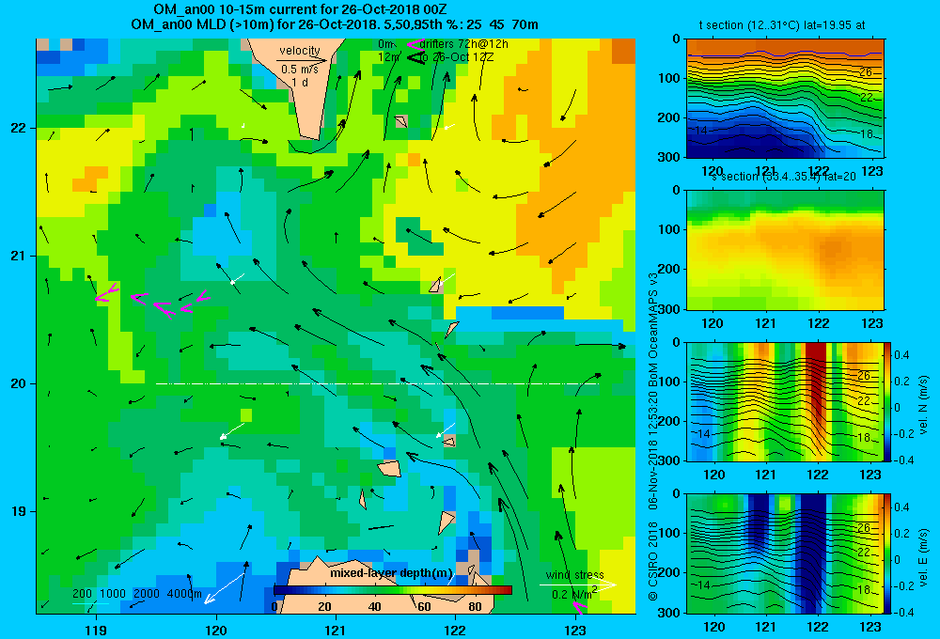Click the velocity scale arrow in the legend

coord(302,60)
